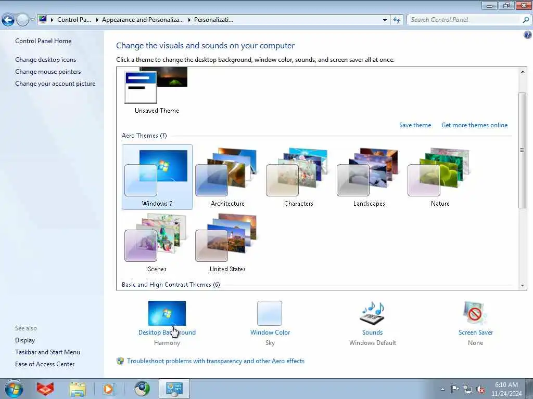Click the Personalization breadcrumb segment
The width and height of the screenshot is (533, 399).
pyautogui.click(x=213, y=20)
